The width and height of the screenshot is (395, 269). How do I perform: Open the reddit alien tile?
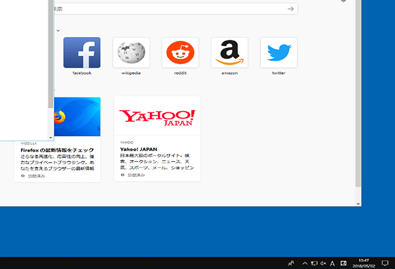pos(180,53)
